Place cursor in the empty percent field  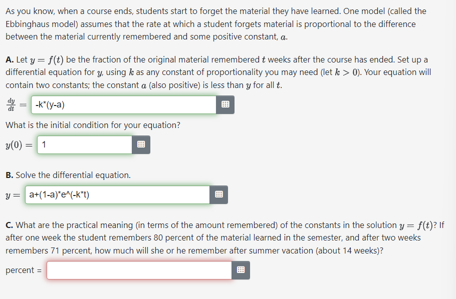tap(138, 269)
